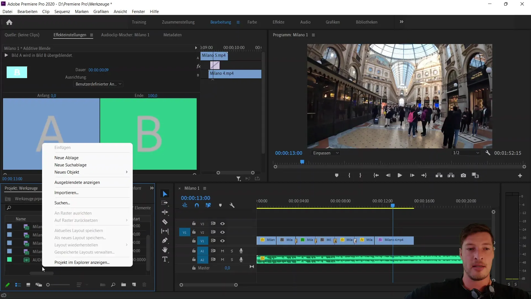The image size is (531, 299).
Task: Select the Hand tool
Action: pyautogui.click(x=165, y=250)
